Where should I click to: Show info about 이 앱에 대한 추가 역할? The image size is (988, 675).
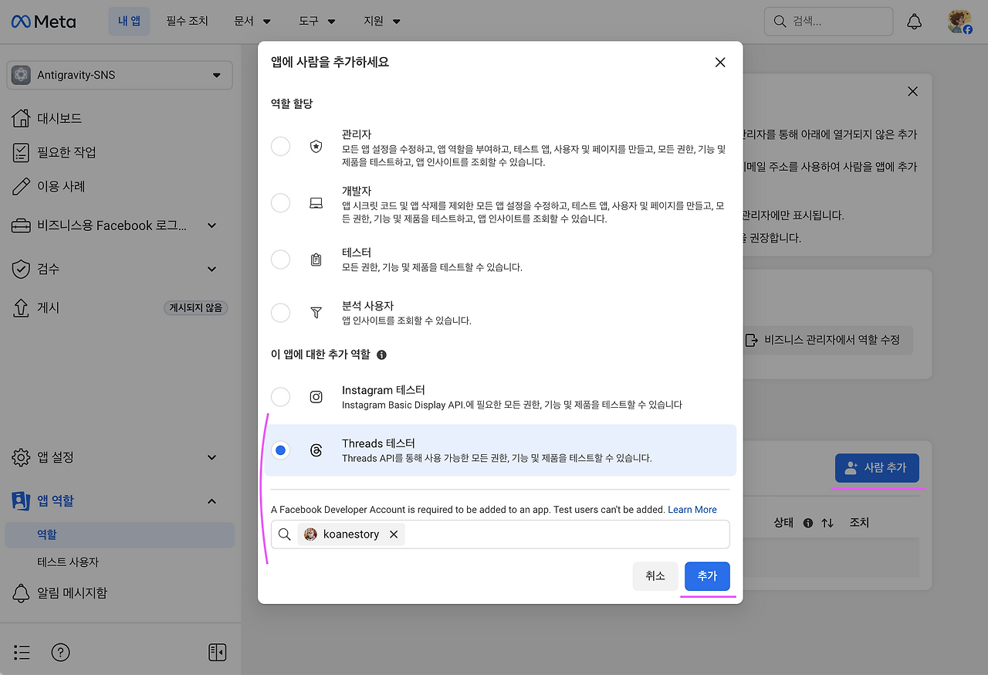click(x=381, y=355)
